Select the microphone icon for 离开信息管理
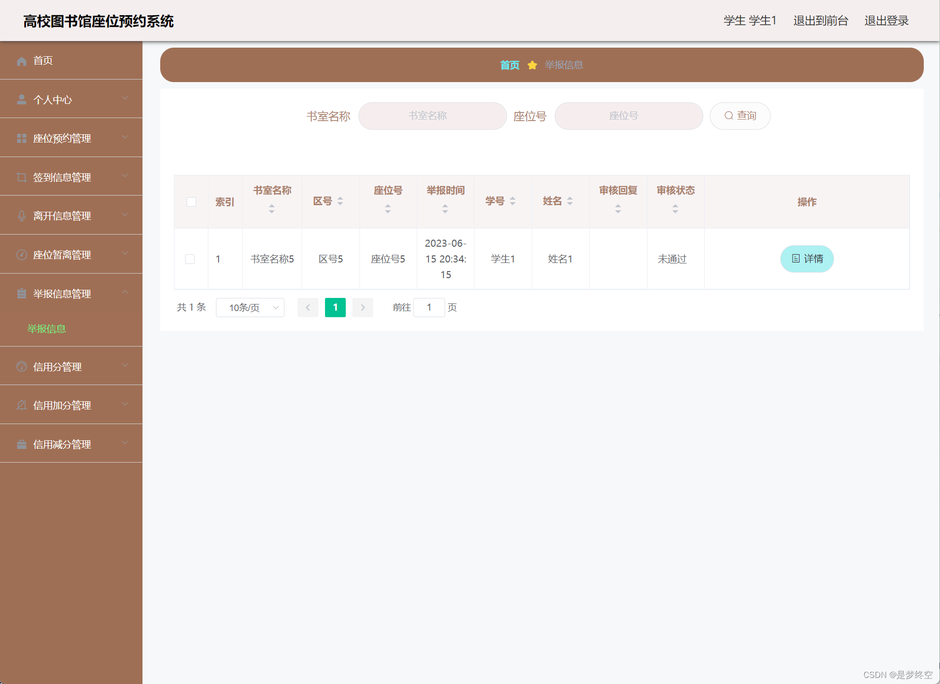This screenshot has width=940, height=684. [21, 215]
